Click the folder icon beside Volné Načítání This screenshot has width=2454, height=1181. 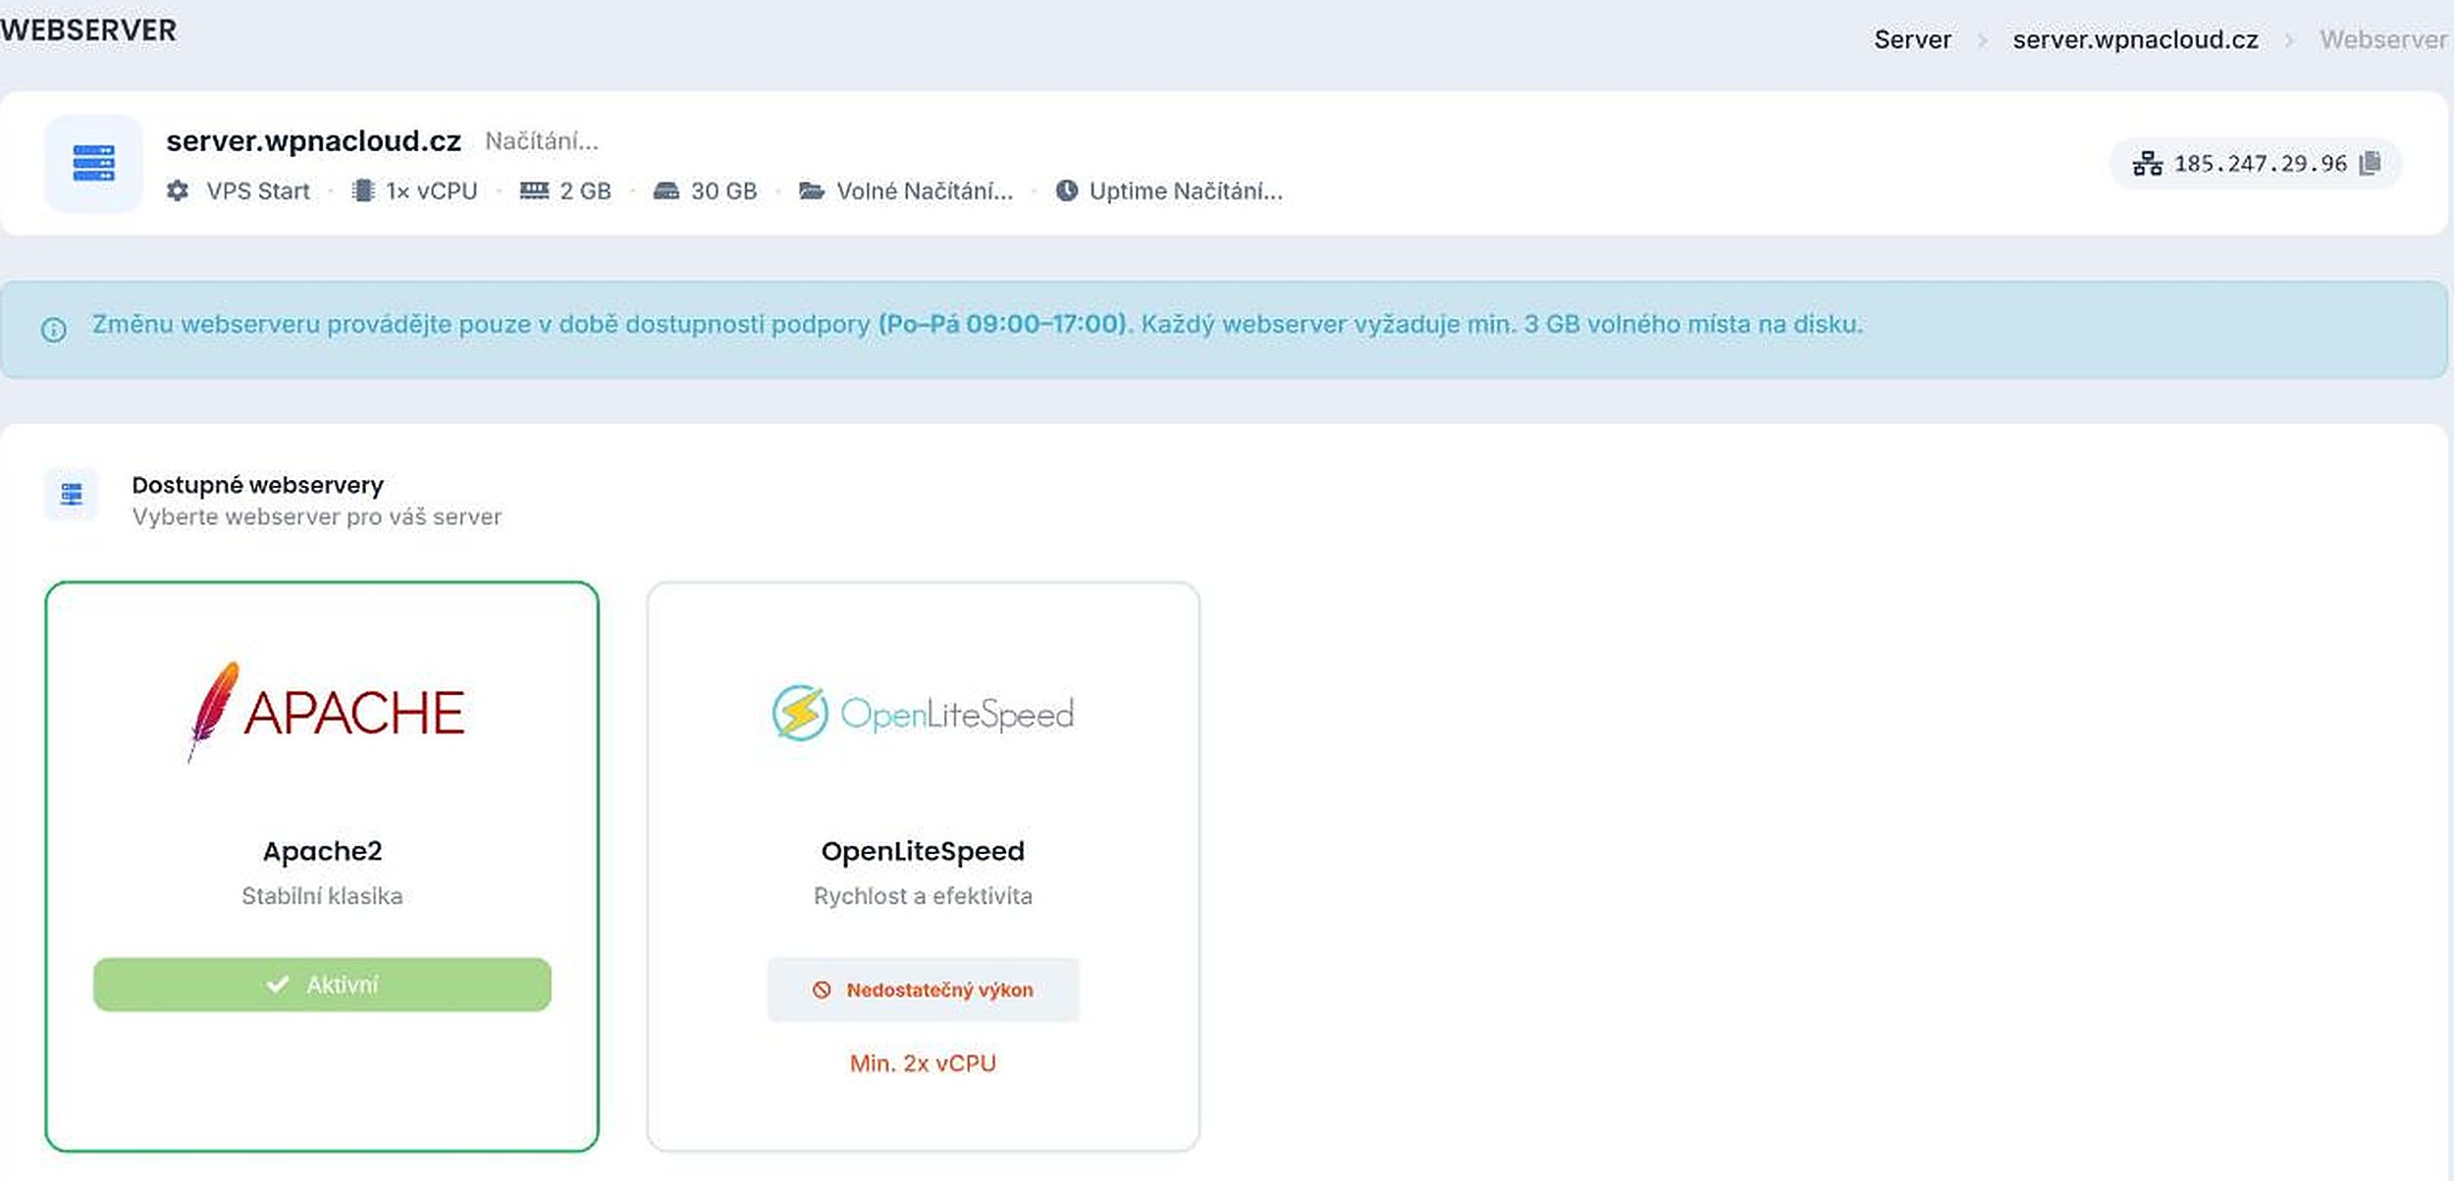(812, 190)
